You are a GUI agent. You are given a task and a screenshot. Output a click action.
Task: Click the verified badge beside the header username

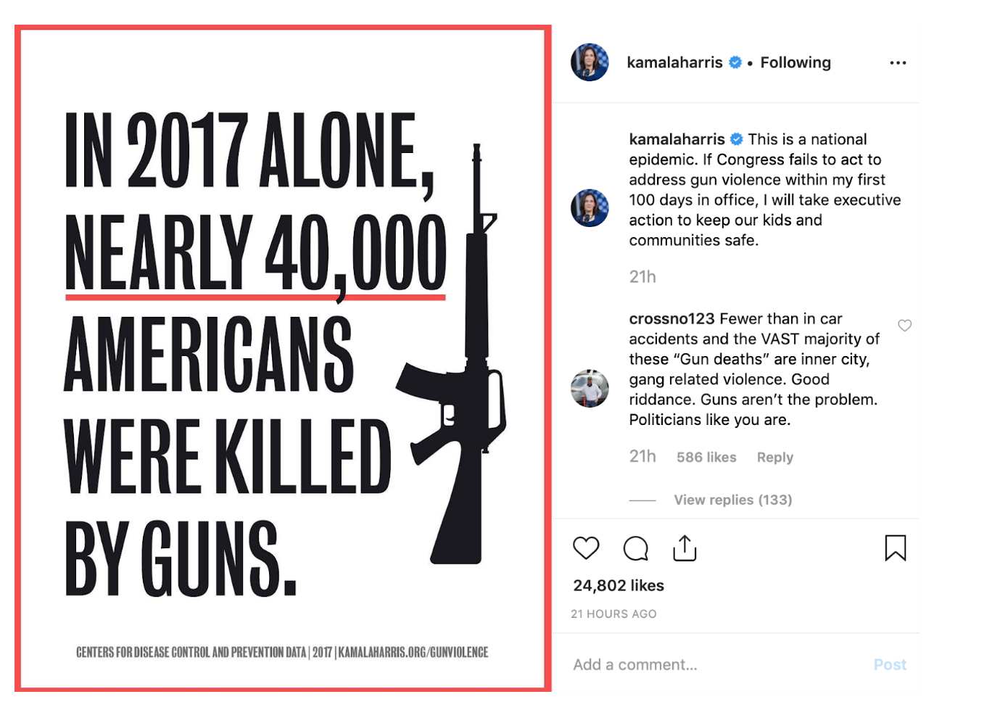(735, 62)
